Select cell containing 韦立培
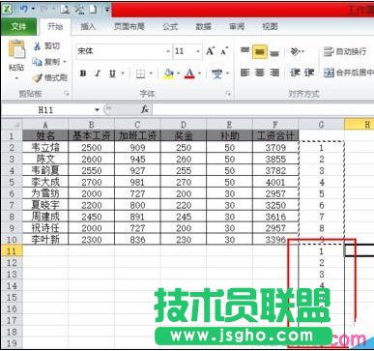The image size is (374, 351). click(45, 147)
